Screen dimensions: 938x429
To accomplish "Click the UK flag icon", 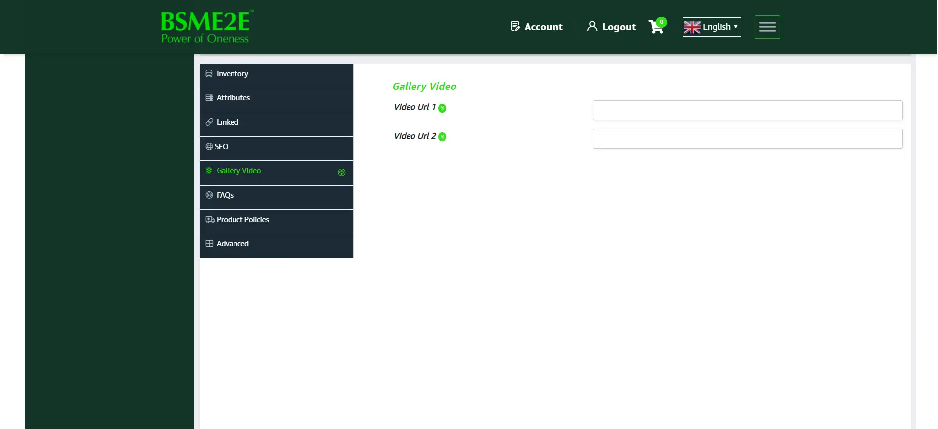I will point(692,27).
